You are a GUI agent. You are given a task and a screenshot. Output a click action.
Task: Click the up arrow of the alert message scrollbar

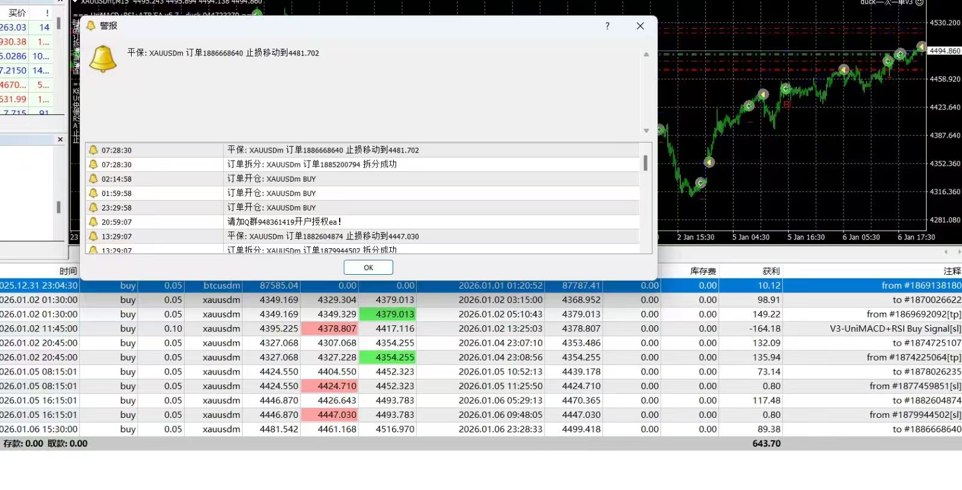tap(646, 54)
